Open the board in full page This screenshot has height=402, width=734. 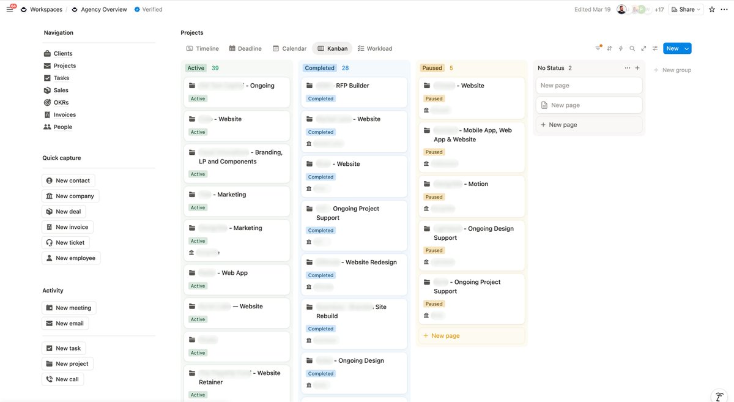point(643,48)
